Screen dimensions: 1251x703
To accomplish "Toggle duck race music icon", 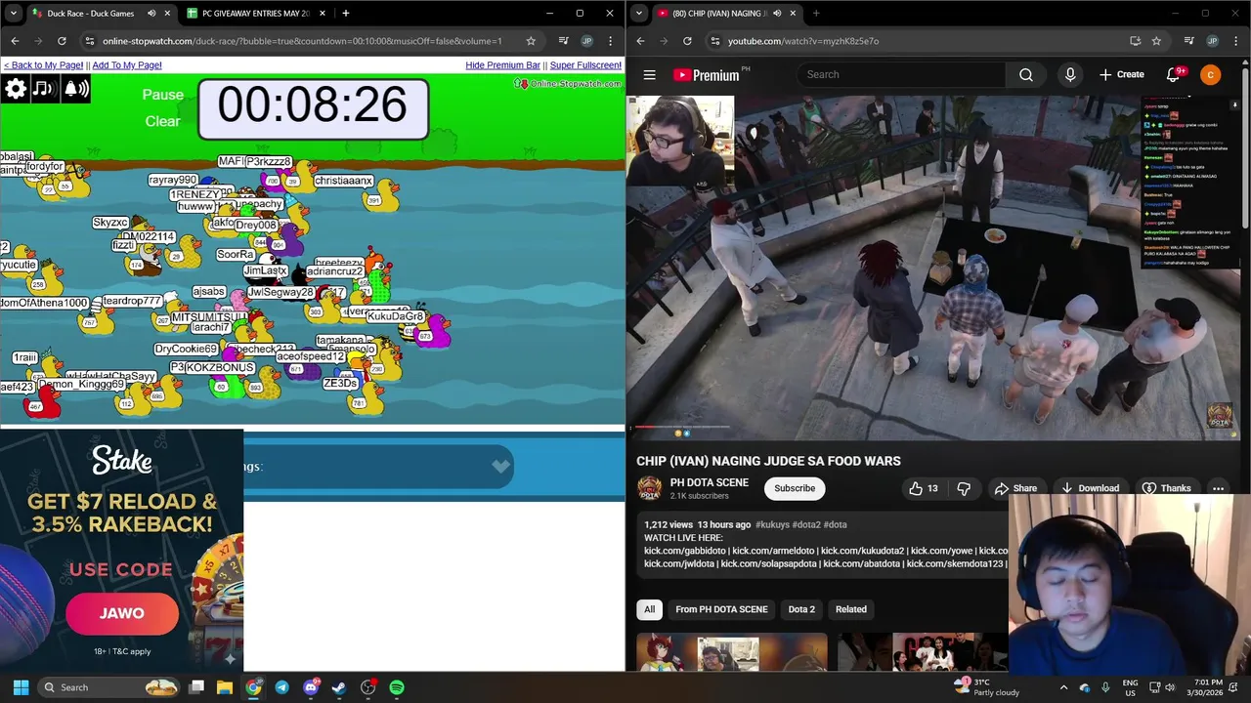I will 43,89.
